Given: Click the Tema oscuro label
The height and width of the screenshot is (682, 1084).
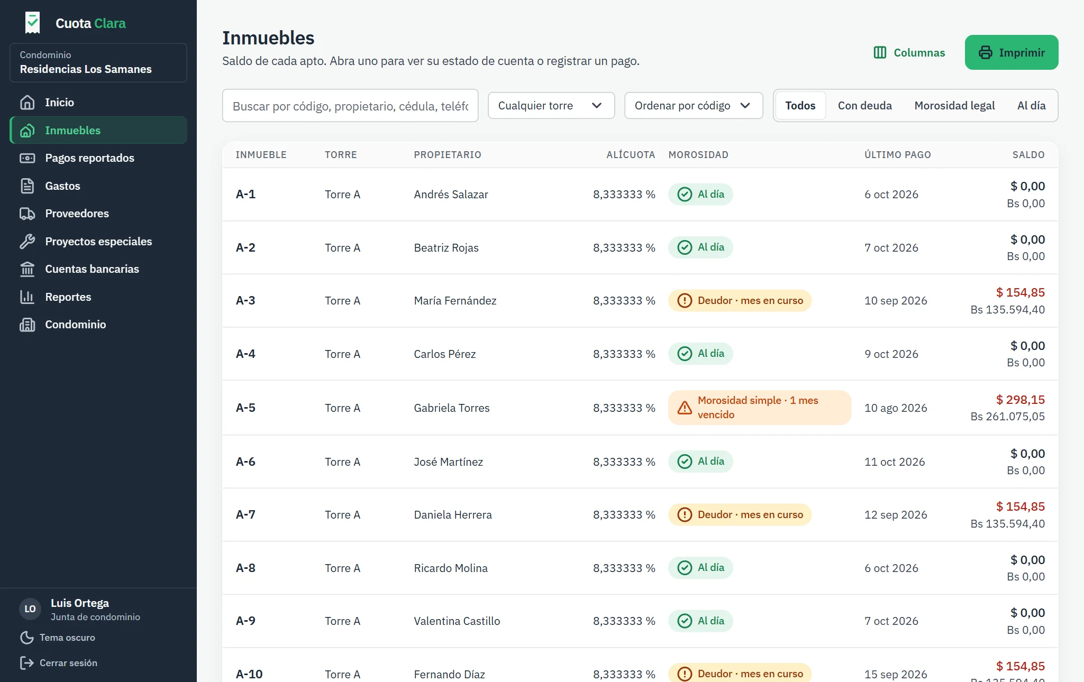Looking at the screenshot, I should point(67,638).
